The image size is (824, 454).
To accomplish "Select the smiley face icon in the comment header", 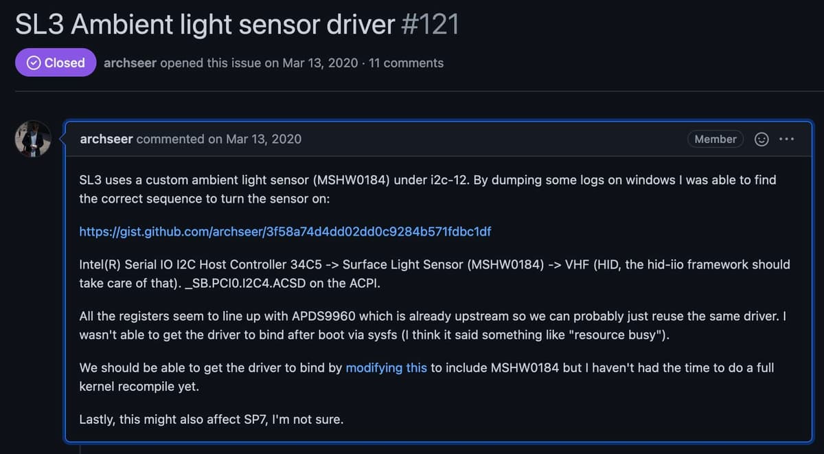I will (x=761, y=139).
